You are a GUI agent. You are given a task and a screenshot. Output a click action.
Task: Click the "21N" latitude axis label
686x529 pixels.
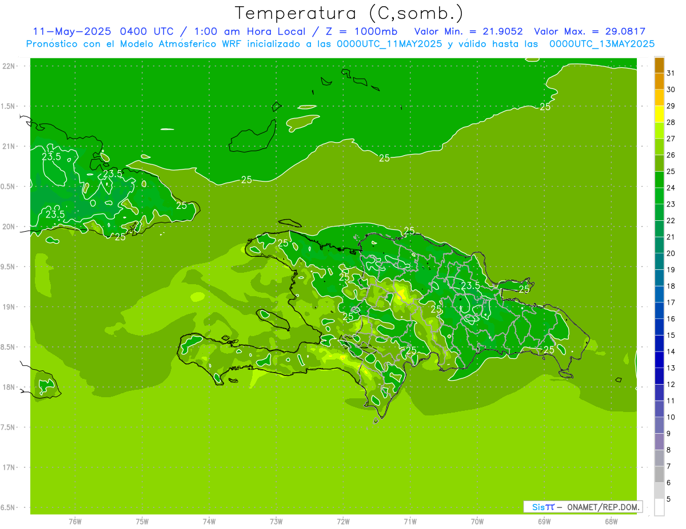(x=9, y=147)
